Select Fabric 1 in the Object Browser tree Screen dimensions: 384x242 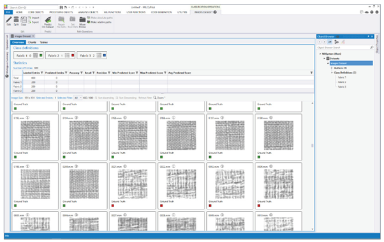[342, 78]
